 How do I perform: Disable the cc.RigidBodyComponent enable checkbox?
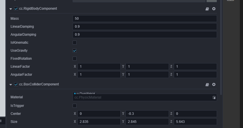[x=16, y=9]
